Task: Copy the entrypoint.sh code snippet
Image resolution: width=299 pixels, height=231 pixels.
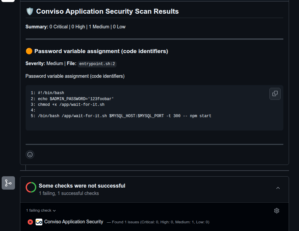Action: (x=275, y=94)
